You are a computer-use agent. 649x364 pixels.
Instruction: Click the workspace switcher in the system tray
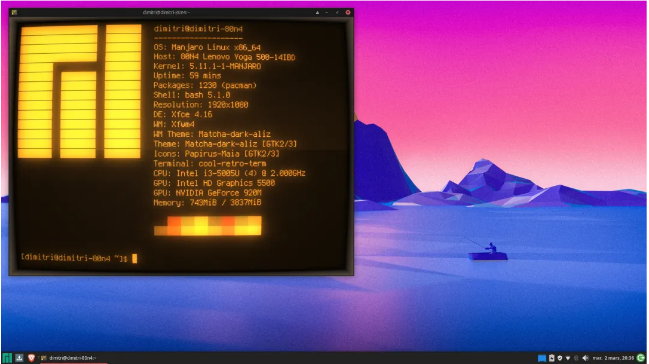541,357
